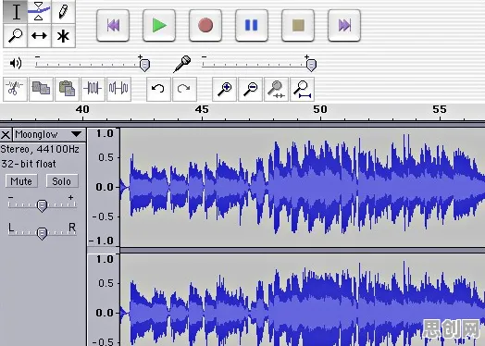Select the Zoom magnifier tool
The height and width of the screenshot is (346, 485).
(x=15, y=36)
